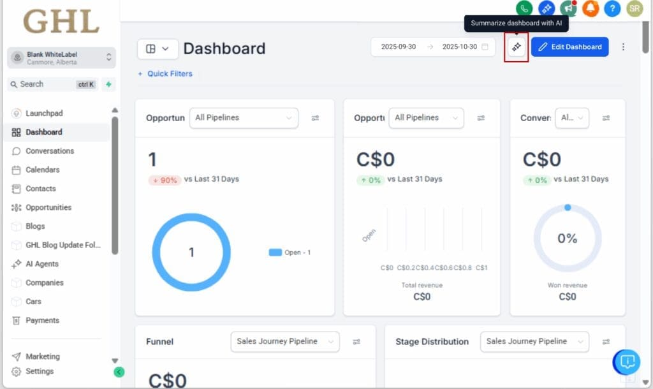
Task: Open the Opportunities section
Action: (x=49, y=207)
